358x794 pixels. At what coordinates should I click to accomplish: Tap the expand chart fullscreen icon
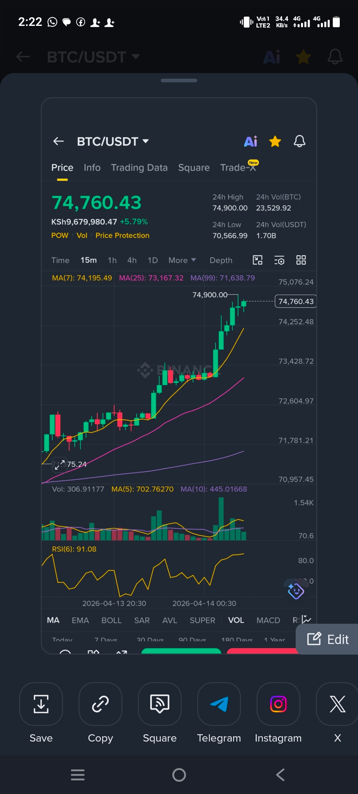pos(60,465)
